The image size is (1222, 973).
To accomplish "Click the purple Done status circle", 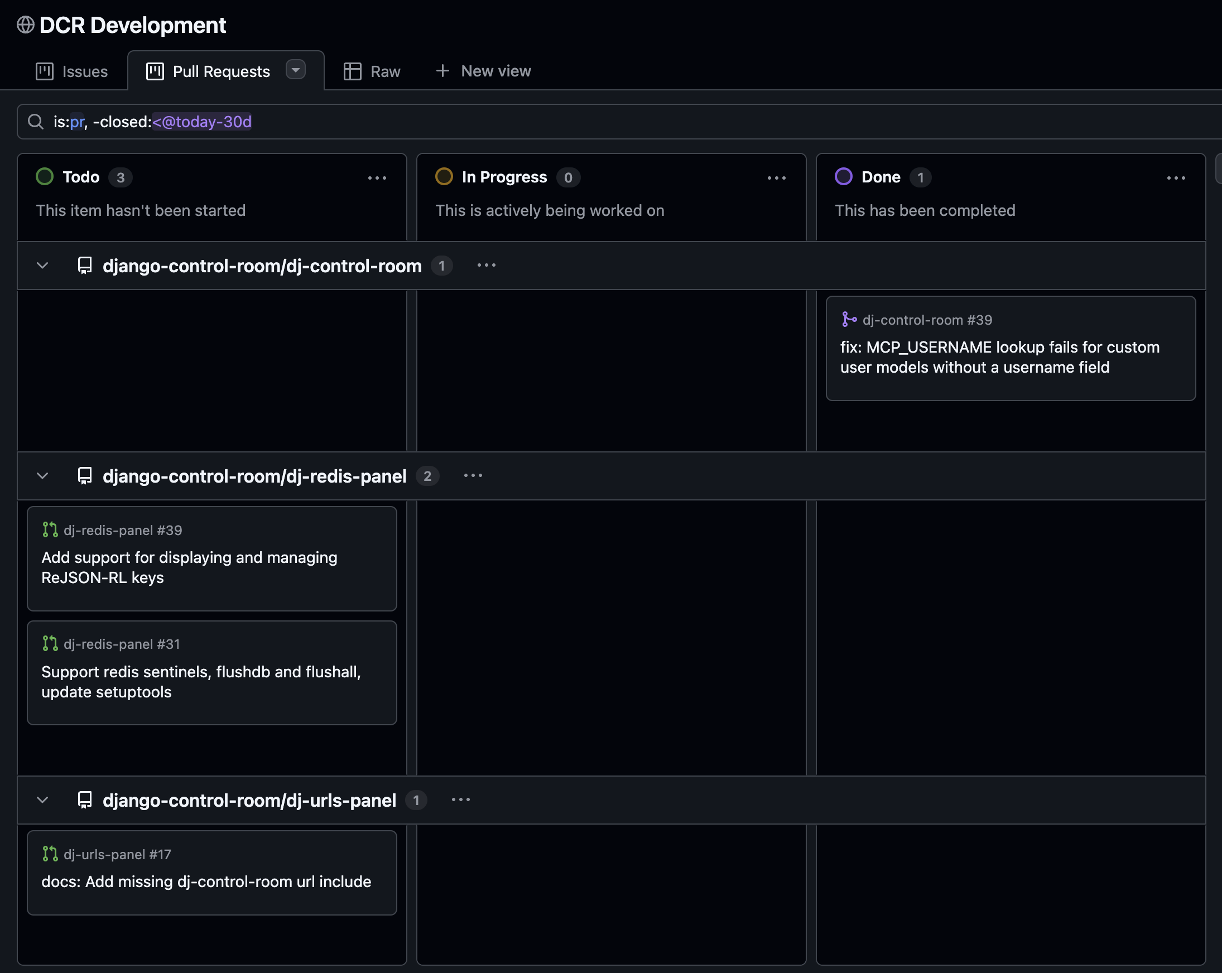I will pos(843,177).
